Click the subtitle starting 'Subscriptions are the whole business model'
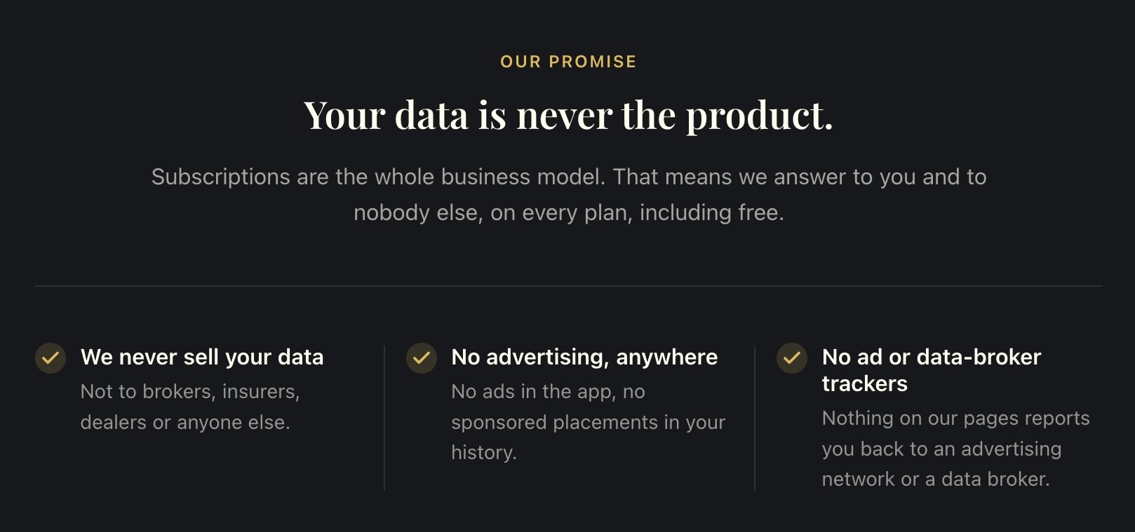The height and width of the screenshot is (532, 1135). coord(568,194)
